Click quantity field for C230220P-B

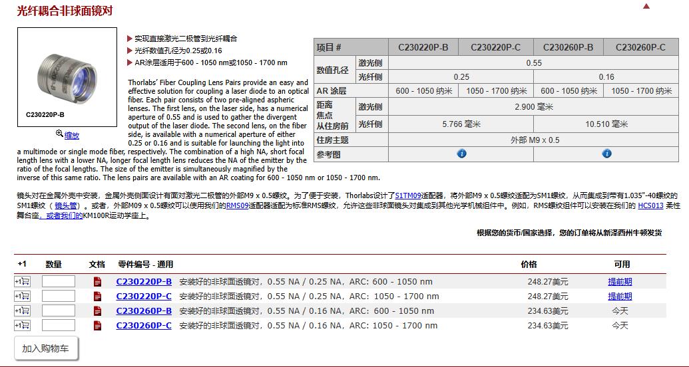pyautogui.click(x=59, y=281)
